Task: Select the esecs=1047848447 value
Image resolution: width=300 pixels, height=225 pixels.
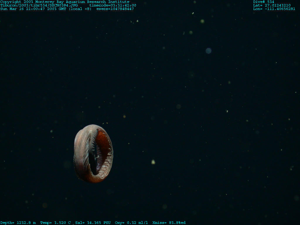Action: tap(115, 9)
